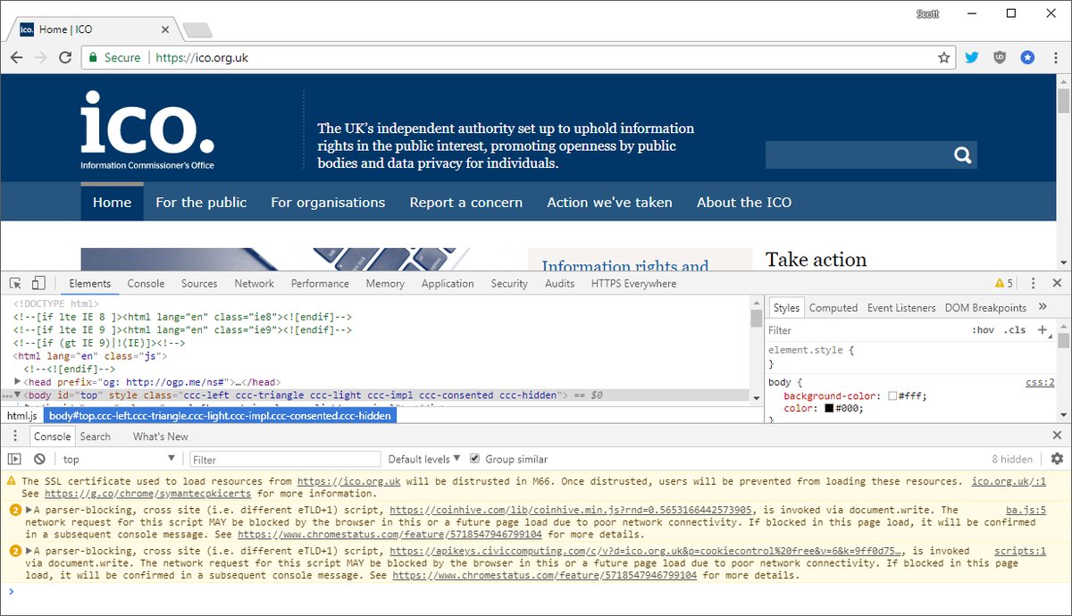Toggle the .cls class editor
The width and height of the screenshot is (1072, 616).
click(1015, 330)
